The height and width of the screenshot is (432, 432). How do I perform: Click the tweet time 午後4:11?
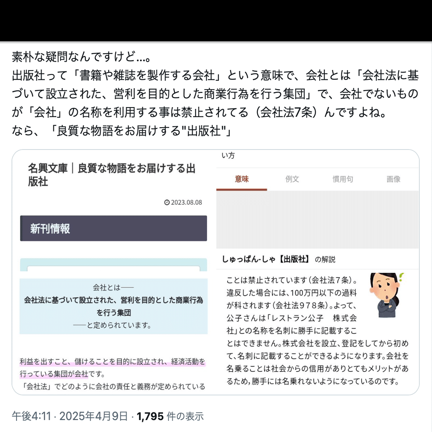point(32,416)
